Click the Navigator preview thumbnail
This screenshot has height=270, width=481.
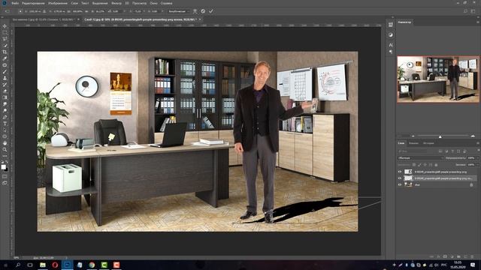point(437,79)
